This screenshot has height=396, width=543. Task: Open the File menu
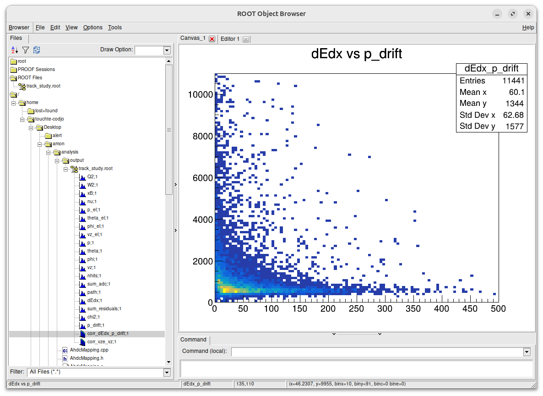tap(40, 27)
